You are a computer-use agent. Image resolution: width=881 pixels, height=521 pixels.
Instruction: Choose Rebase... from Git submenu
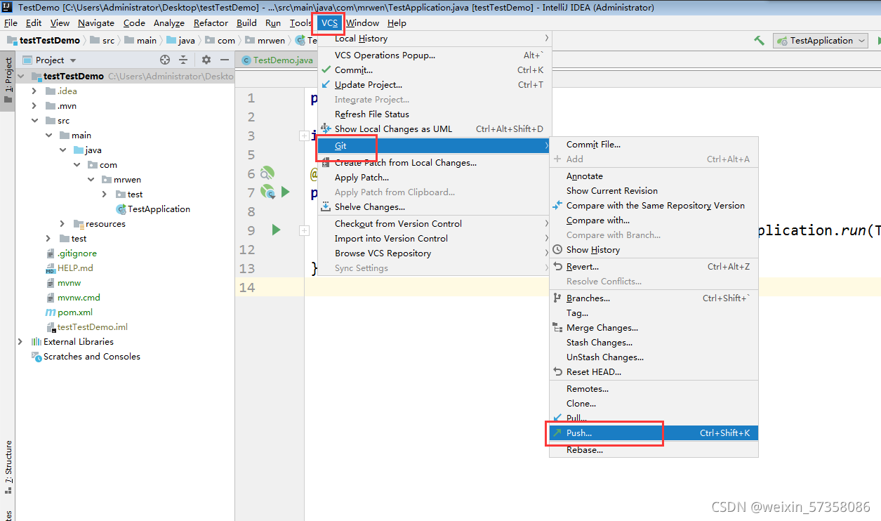point(653,450)
